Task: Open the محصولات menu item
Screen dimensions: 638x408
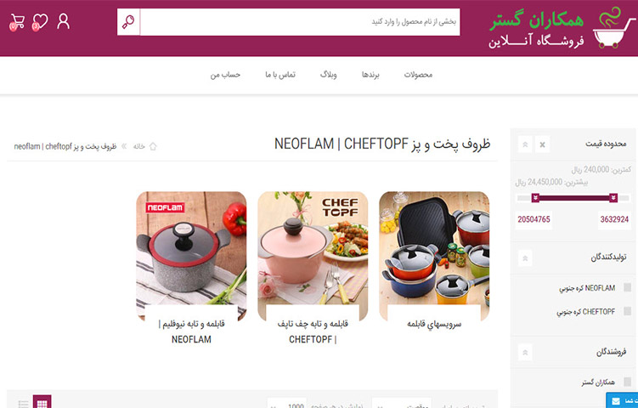Action: coord(418,75)
